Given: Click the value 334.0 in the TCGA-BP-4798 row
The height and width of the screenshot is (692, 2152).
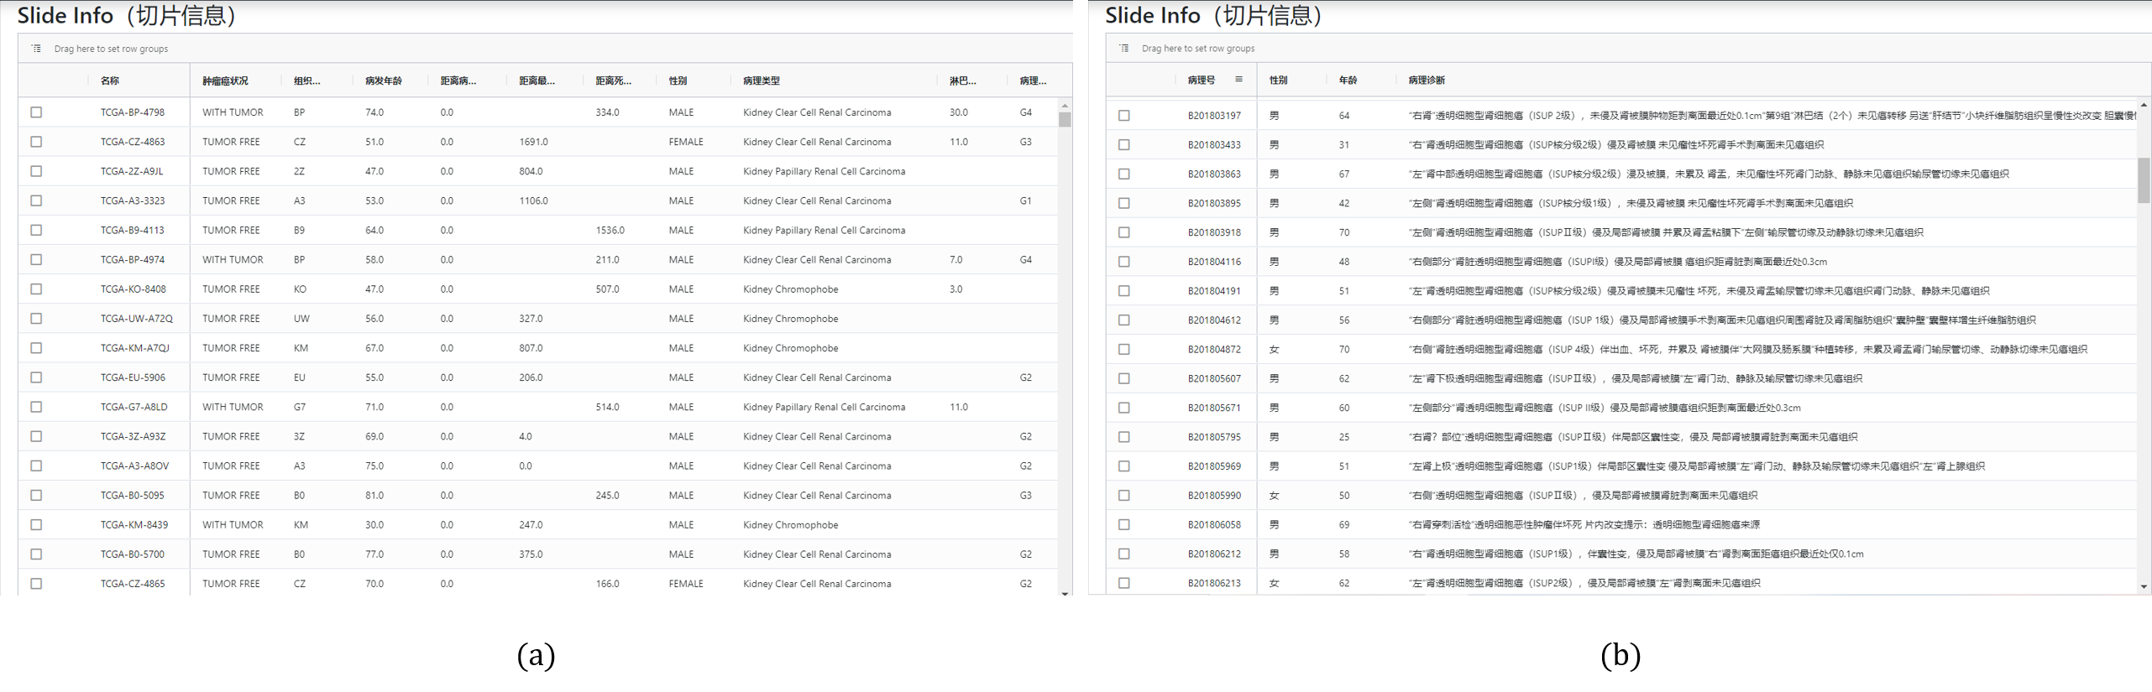Looking at the screenshot, I should click(x=607, y=112).
